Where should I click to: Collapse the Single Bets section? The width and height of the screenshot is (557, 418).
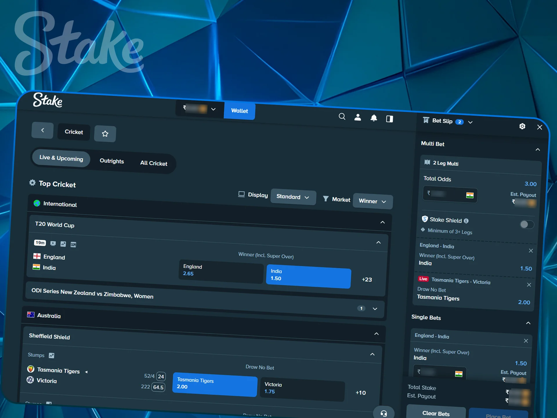coord(528,323)
